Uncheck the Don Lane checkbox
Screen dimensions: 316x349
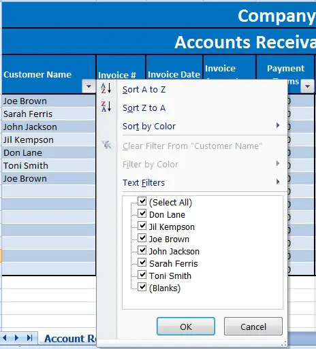tap(142, 214)
